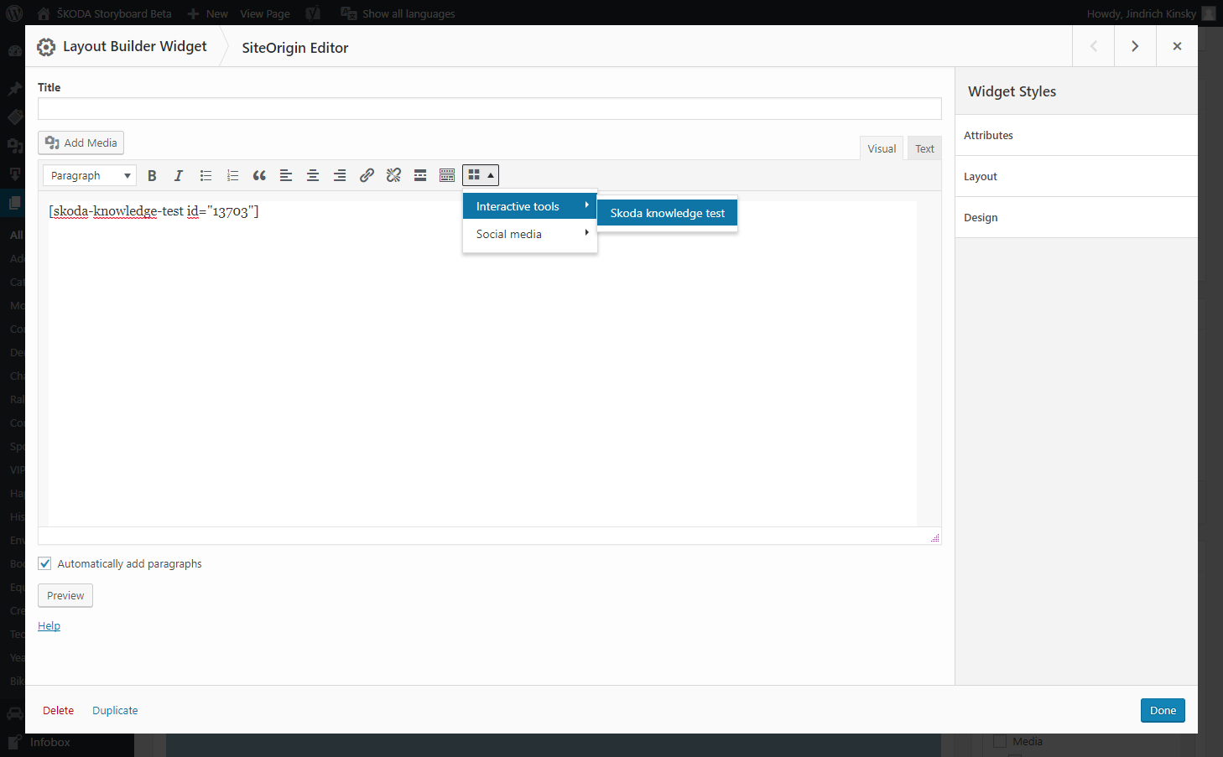The image size is (1223, 757).
Task: Select Skoda knowledge test shortcode
Action: (x=668, y=213)
